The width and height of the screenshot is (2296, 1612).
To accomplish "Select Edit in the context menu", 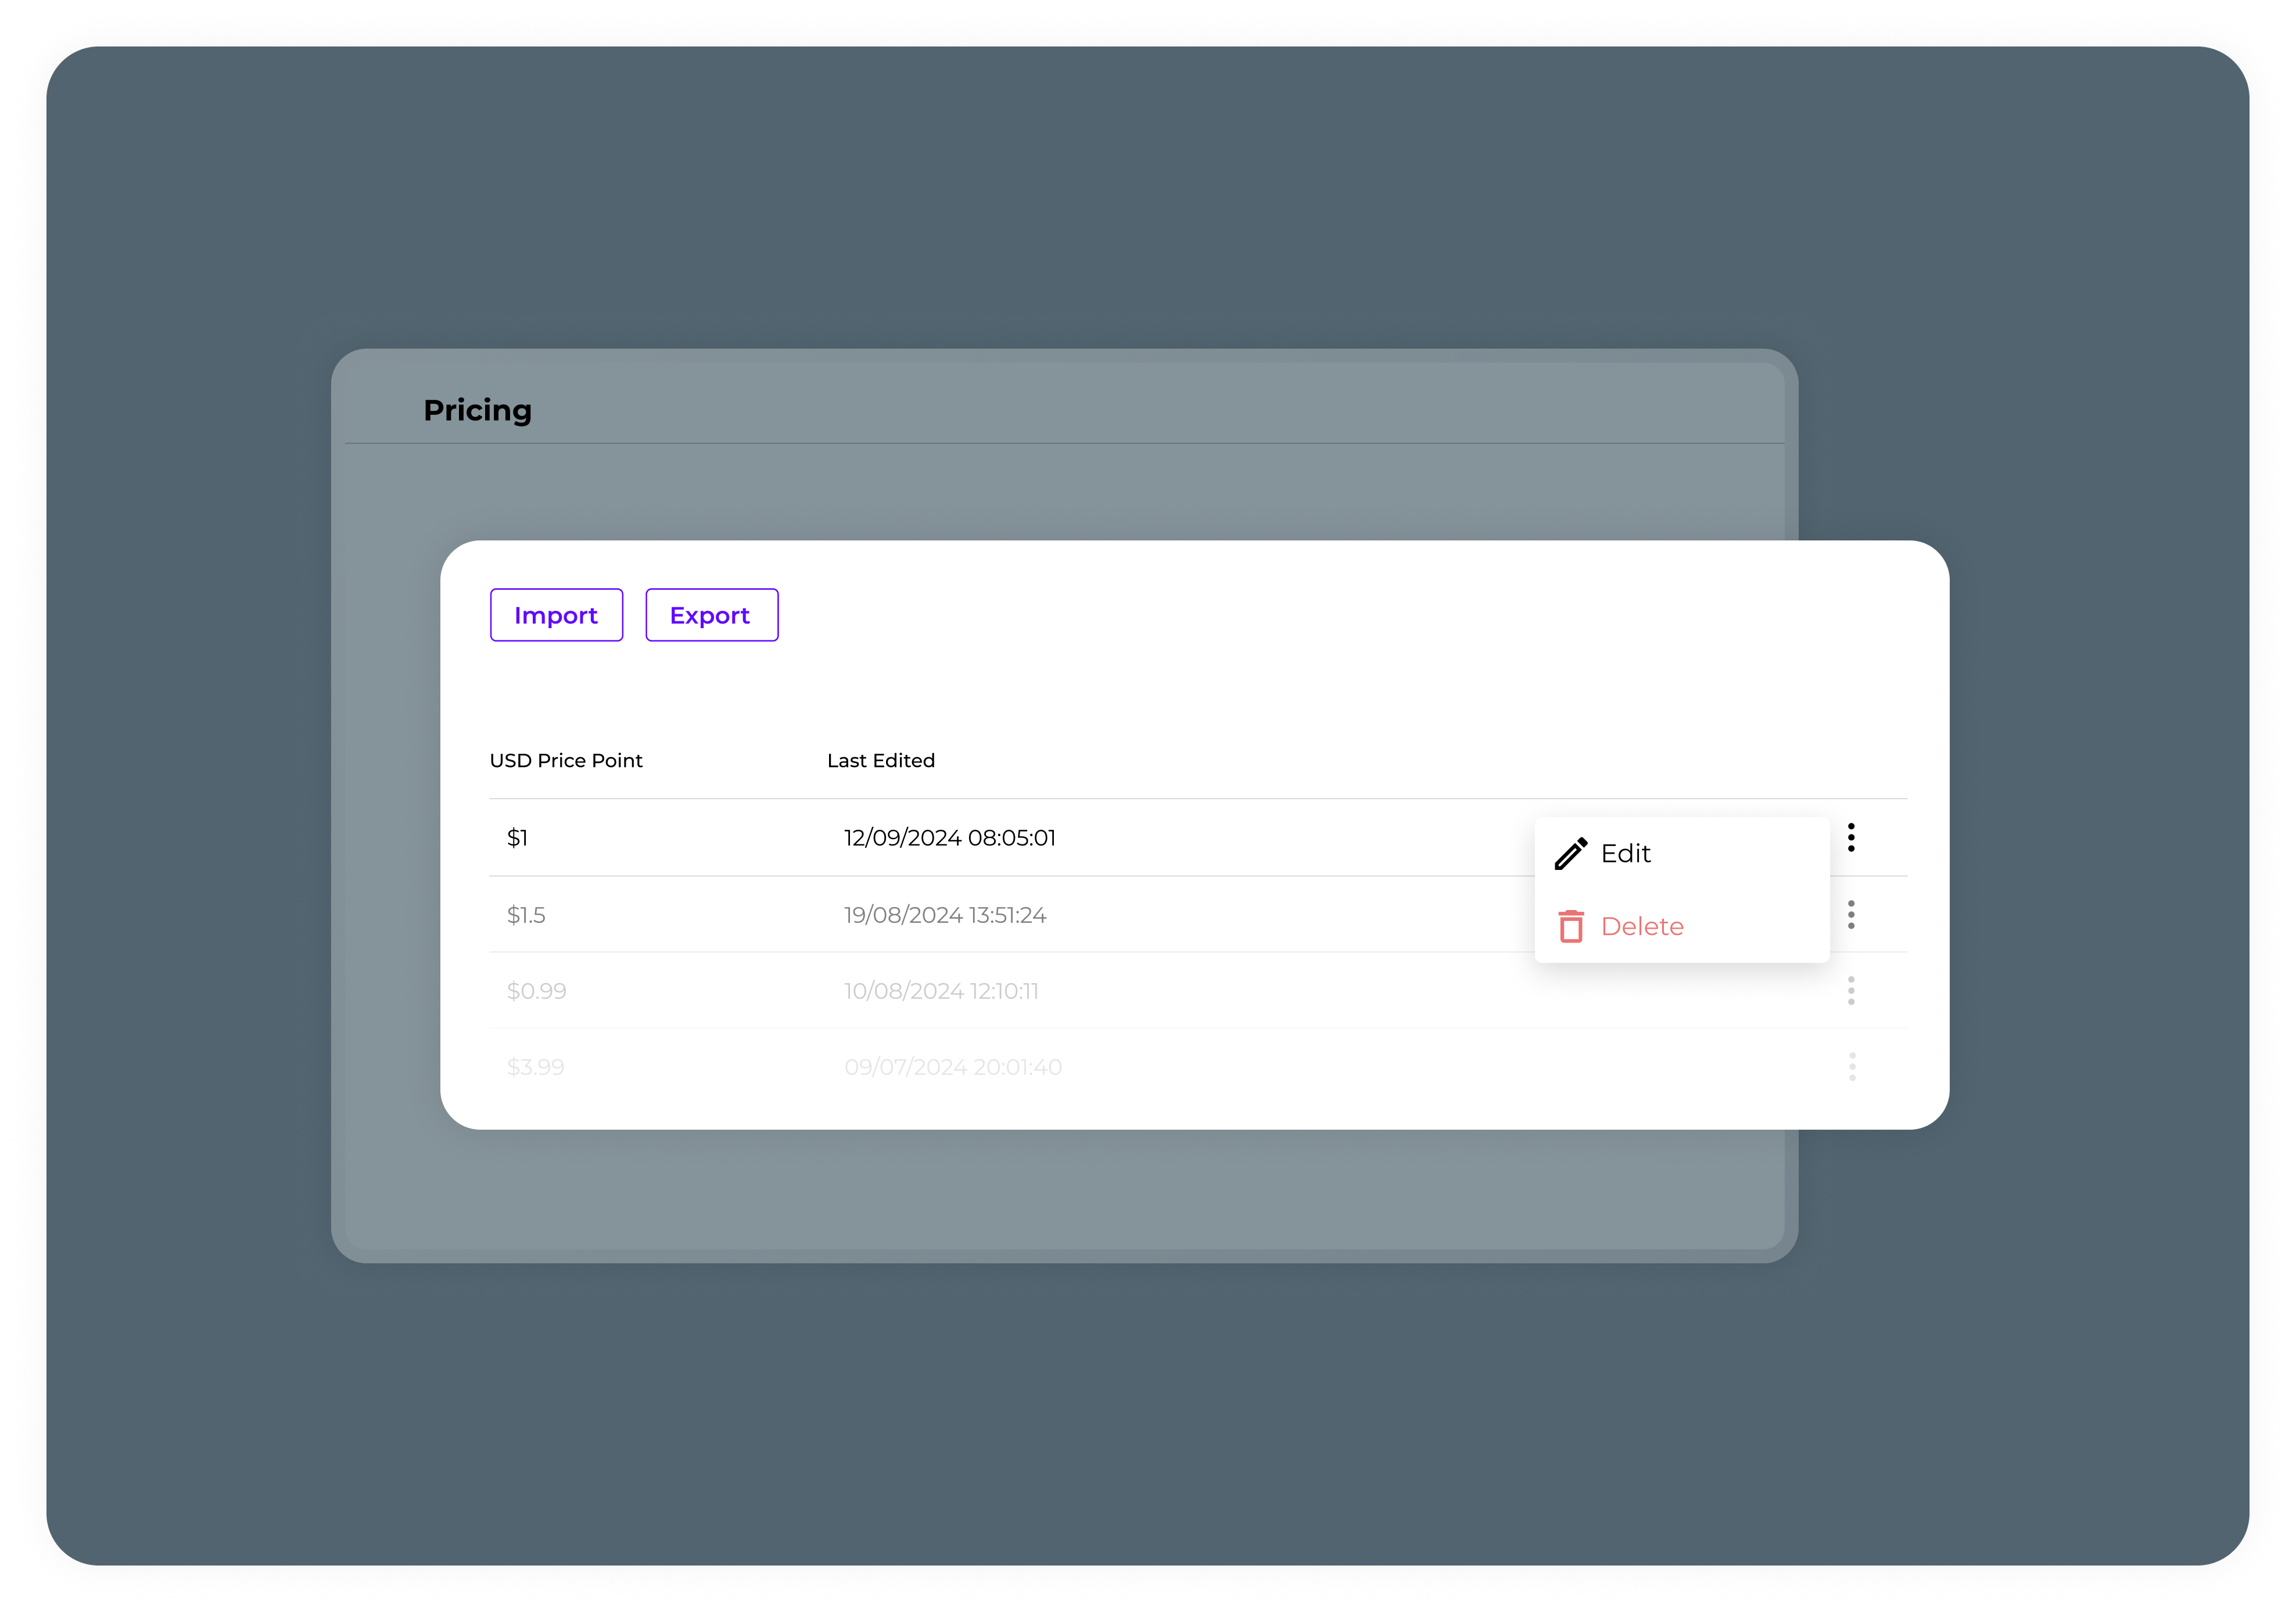I will pyautogui.click(x=1625, y=854).
